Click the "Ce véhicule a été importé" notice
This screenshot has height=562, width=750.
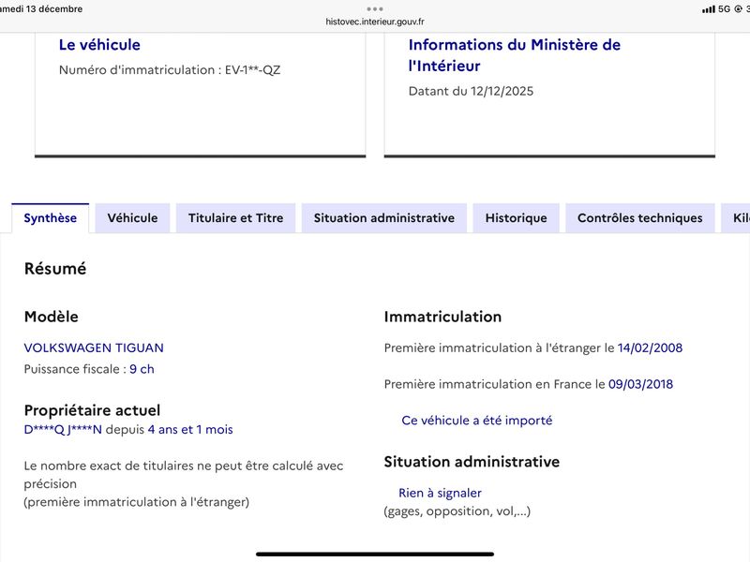476,421
